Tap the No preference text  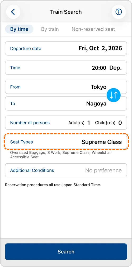click(103, 171)
